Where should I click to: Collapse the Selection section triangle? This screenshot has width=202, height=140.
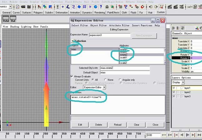(x=73, y=41)
